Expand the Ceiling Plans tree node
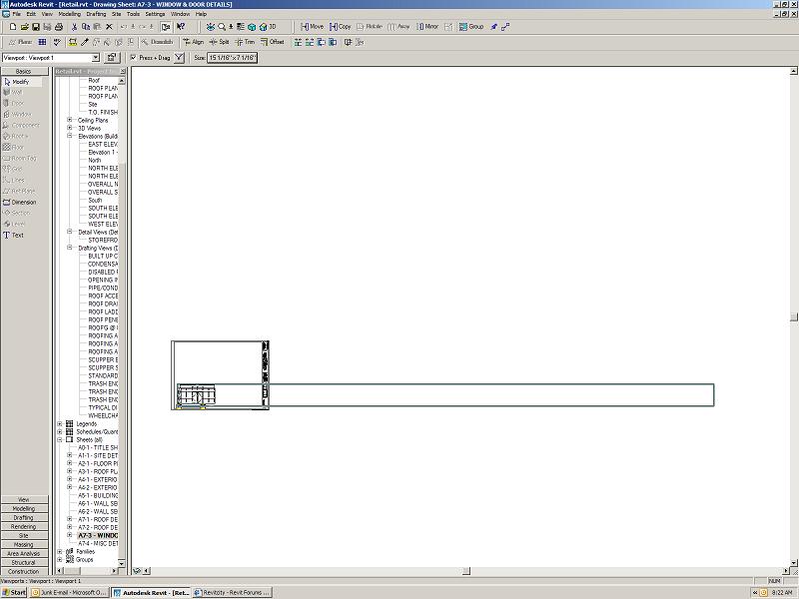Viewport: 799px width, 599px height. (x=70, y=120)
